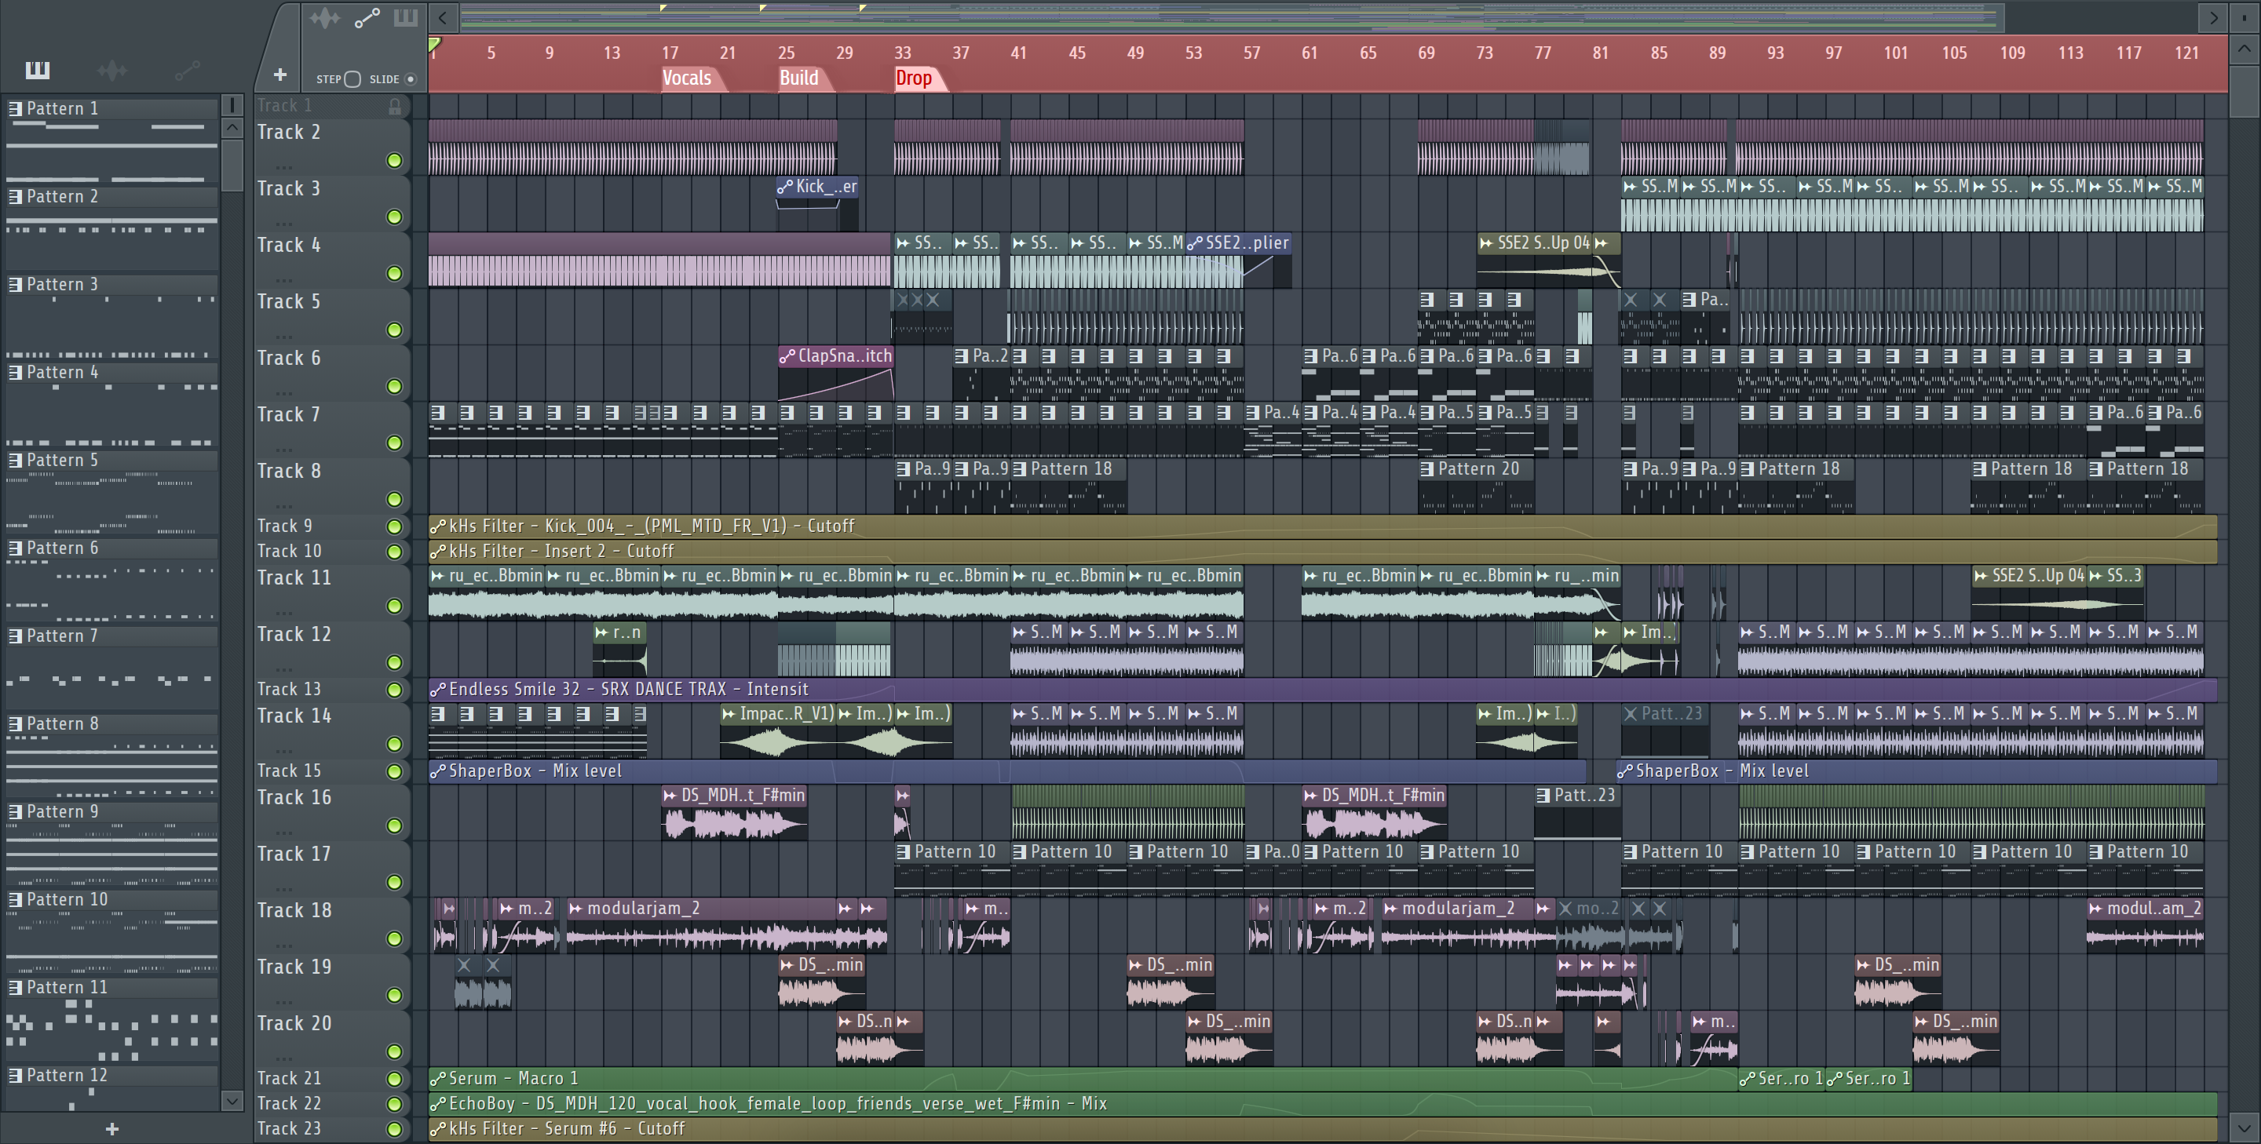2261x1144 pixels.
Task: Mute Track 3 with its green LED
Action: point(394,217)
